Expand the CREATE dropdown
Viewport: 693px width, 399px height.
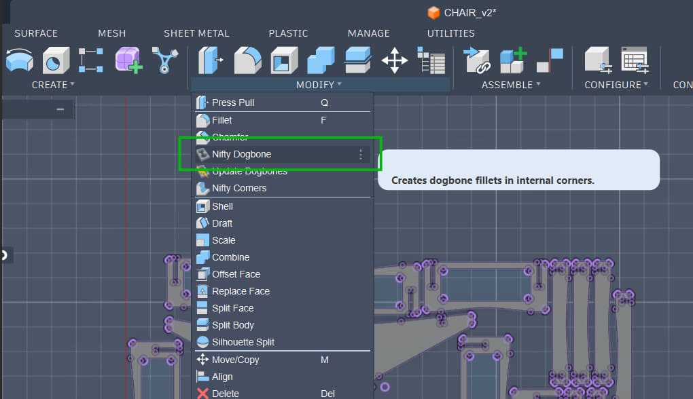53,85
